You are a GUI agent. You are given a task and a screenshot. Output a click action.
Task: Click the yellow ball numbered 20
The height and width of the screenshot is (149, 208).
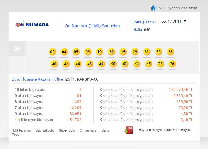pos(111,52)
